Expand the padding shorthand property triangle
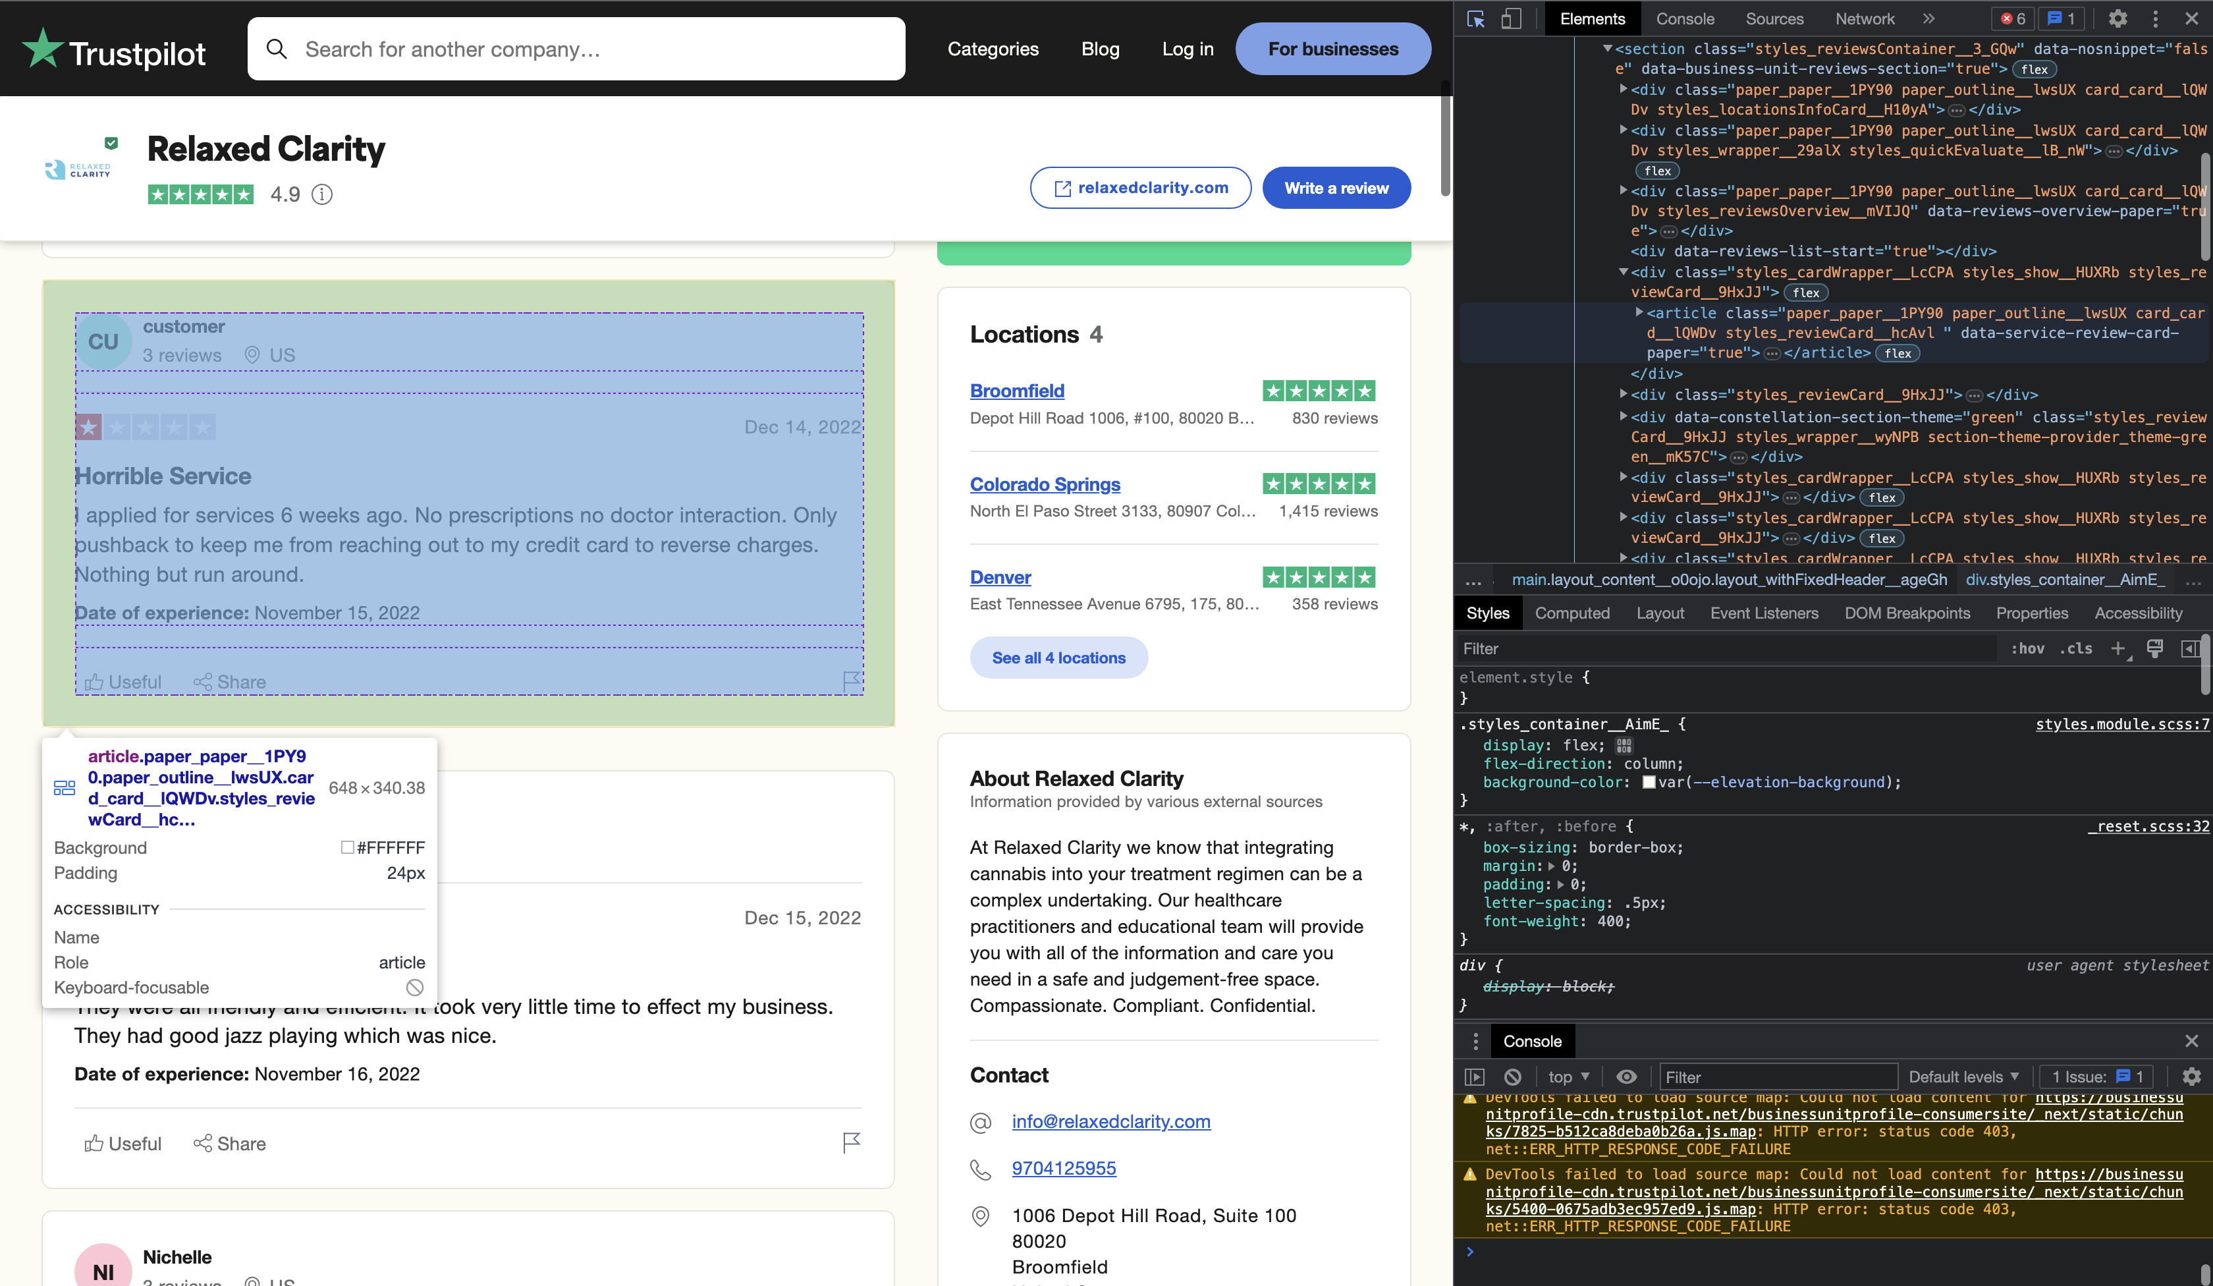2213x1286 pixels. pyautogui.click(x=1560, y=885)
